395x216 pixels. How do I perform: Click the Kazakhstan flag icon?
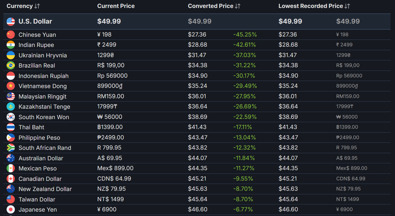point(11,106)
